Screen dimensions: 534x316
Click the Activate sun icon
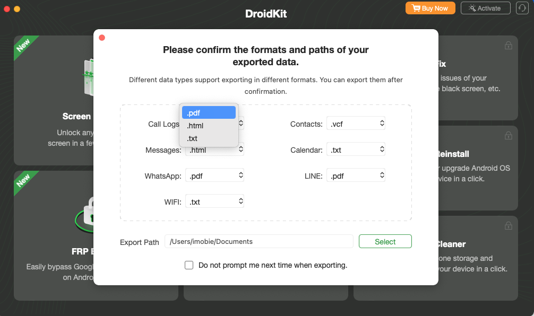(472, 8)
